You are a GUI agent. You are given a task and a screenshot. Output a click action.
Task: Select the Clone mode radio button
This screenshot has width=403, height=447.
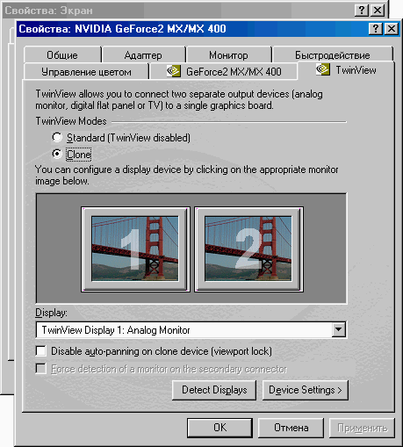[57, 154]
